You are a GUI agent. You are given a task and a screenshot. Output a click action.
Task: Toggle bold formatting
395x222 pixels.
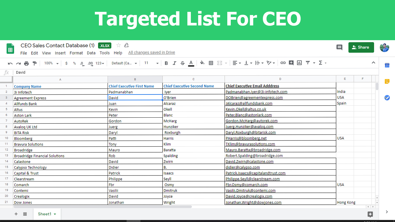(x=166, y=63)
